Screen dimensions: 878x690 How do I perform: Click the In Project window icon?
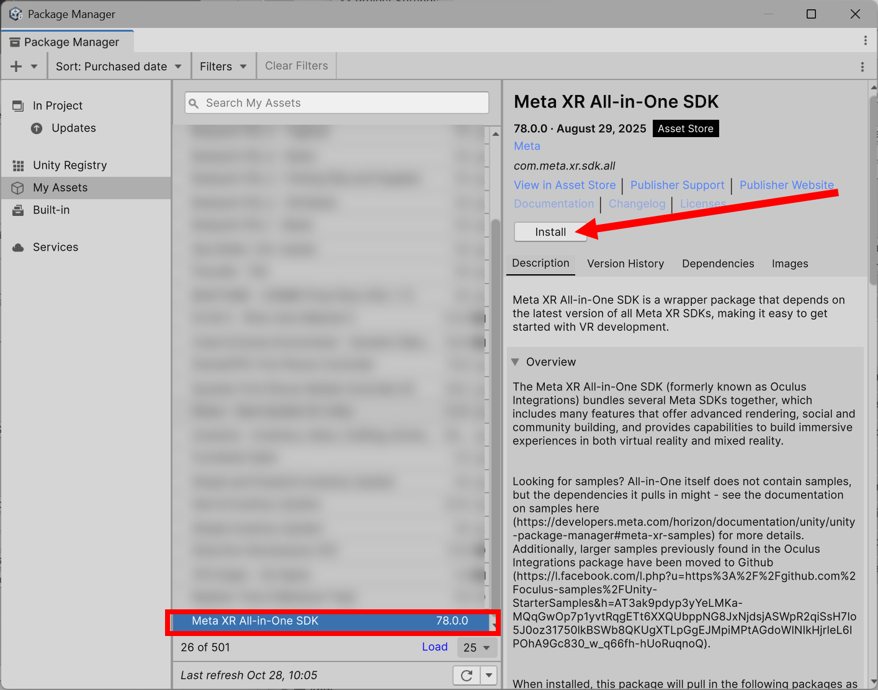click(18, 106)
